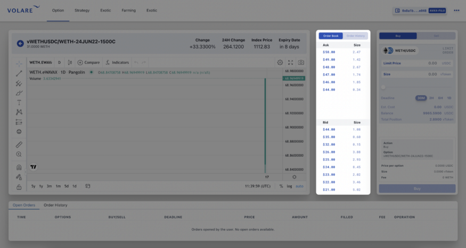The image size is (466, 248).
Task: Toggle lock all drawings icon
Action: coord(19,187)
